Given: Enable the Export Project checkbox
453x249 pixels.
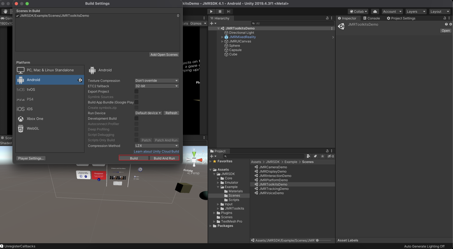Looking at the screenshot, I should (x=137, y=91).
